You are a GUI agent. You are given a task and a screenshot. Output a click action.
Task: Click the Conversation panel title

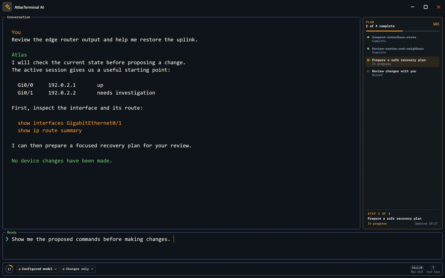coord(19,17)
